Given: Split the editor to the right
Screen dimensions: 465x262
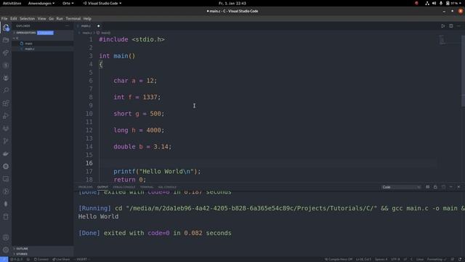Looking at the screenshot, I should (450, 26).
